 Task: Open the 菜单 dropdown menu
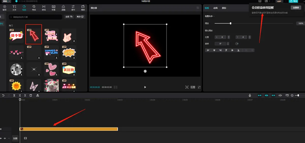click(x=7, y=1)
